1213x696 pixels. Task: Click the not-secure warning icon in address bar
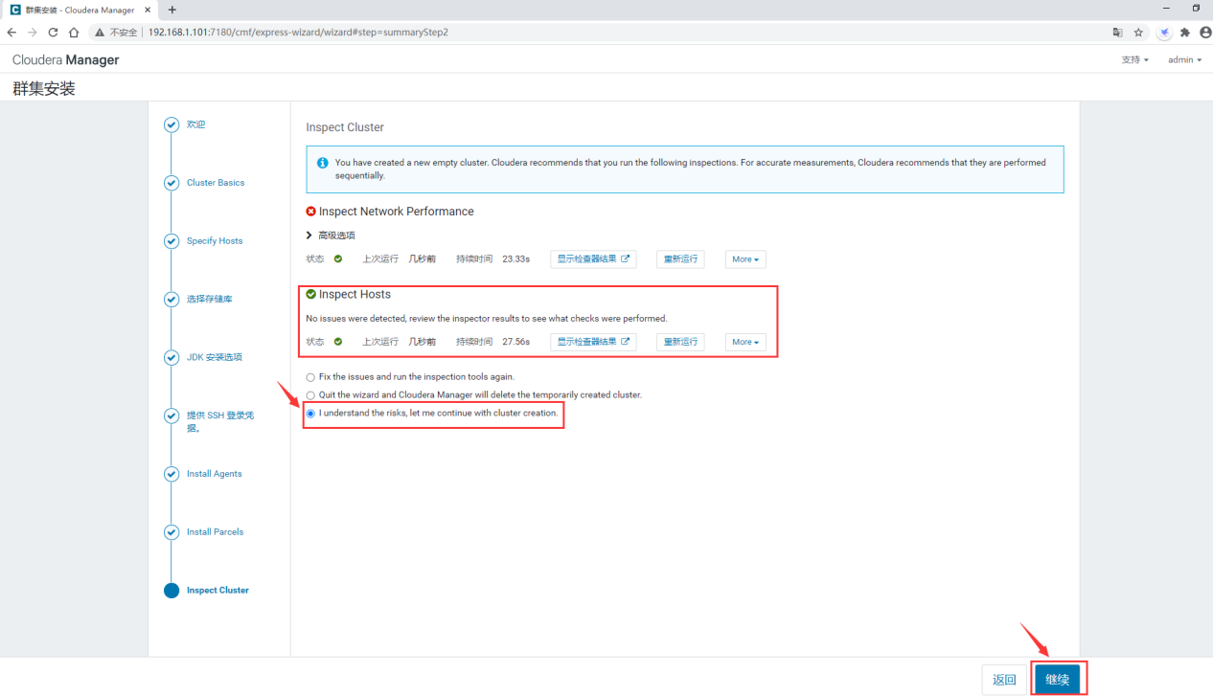pos(99,32)
